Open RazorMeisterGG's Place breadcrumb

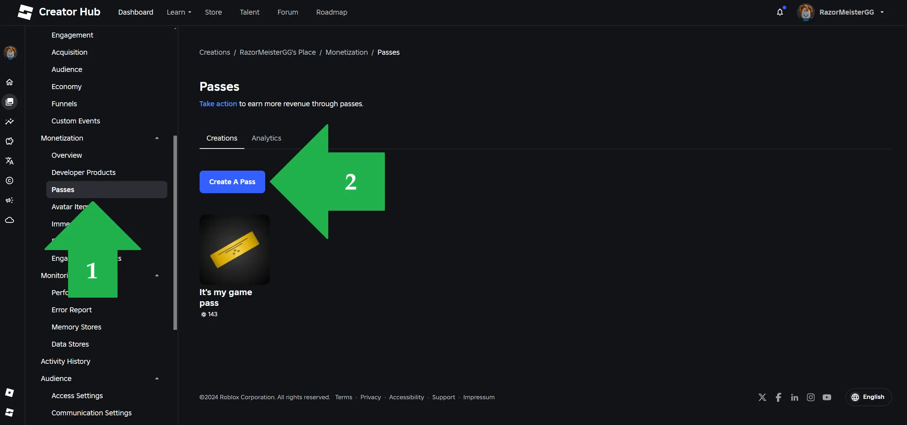click(278, 52)
